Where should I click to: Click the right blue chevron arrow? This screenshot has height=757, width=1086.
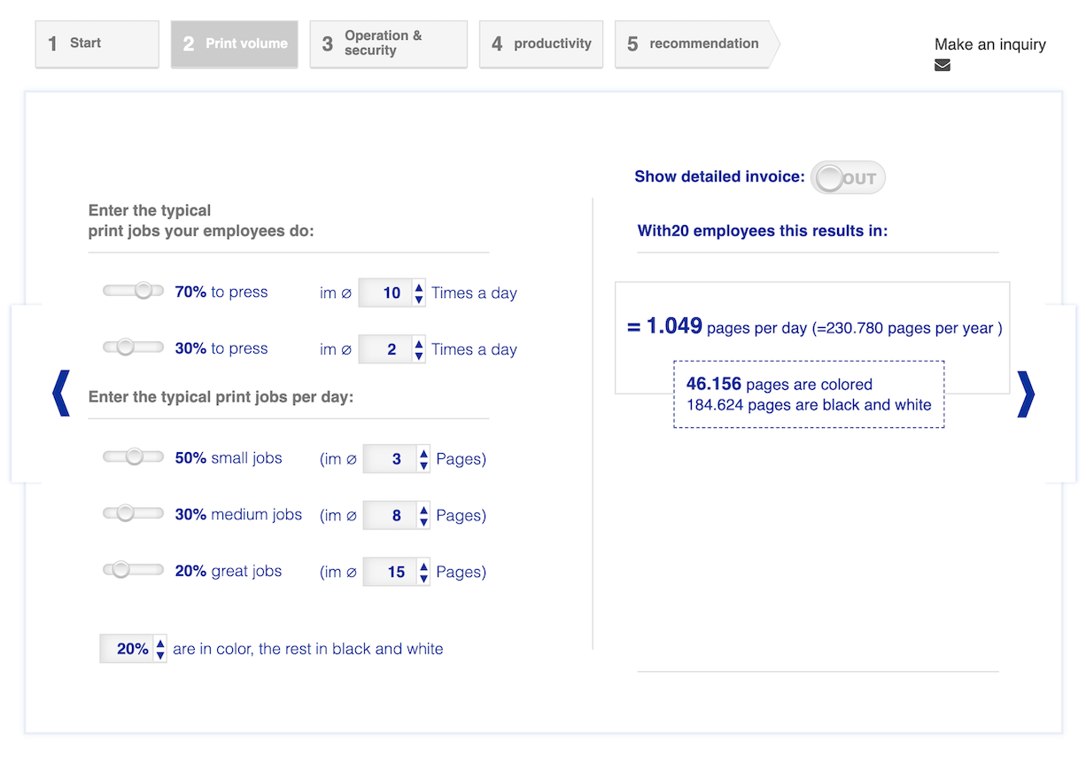pos(1025,394)
